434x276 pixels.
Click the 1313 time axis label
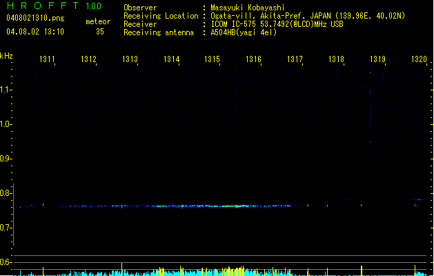click(x=130, y=59)
